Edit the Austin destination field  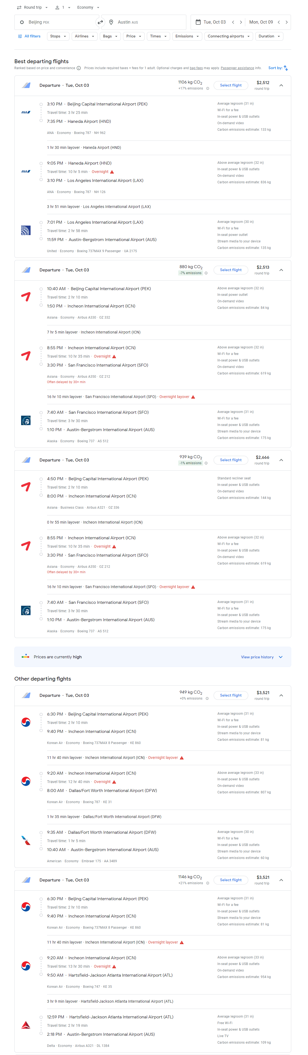(144, 22)
